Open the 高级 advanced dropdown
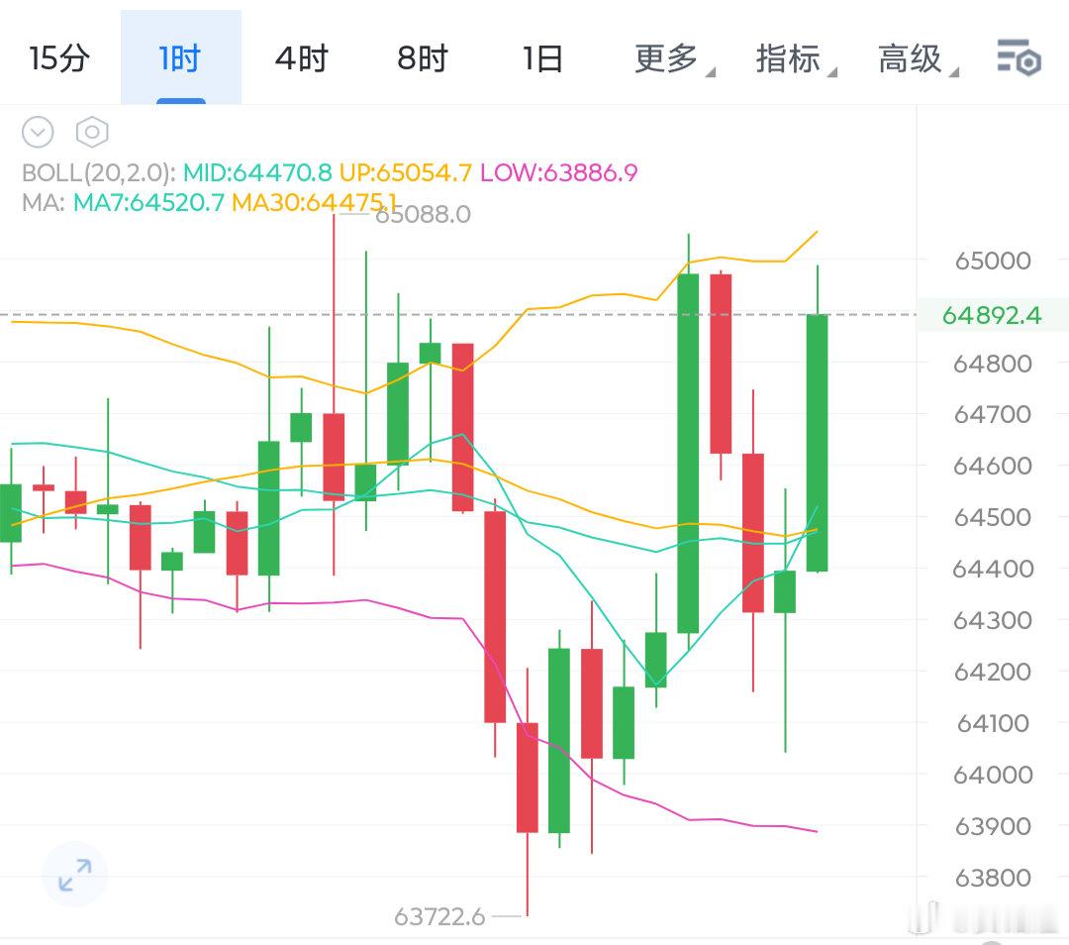1069x945 pixels. [x=917, y=58]
